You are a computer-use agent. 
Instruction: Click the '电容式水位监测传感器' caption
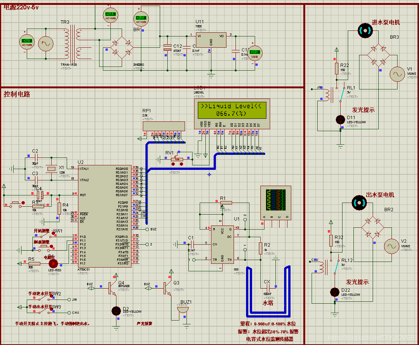[270, 339]
